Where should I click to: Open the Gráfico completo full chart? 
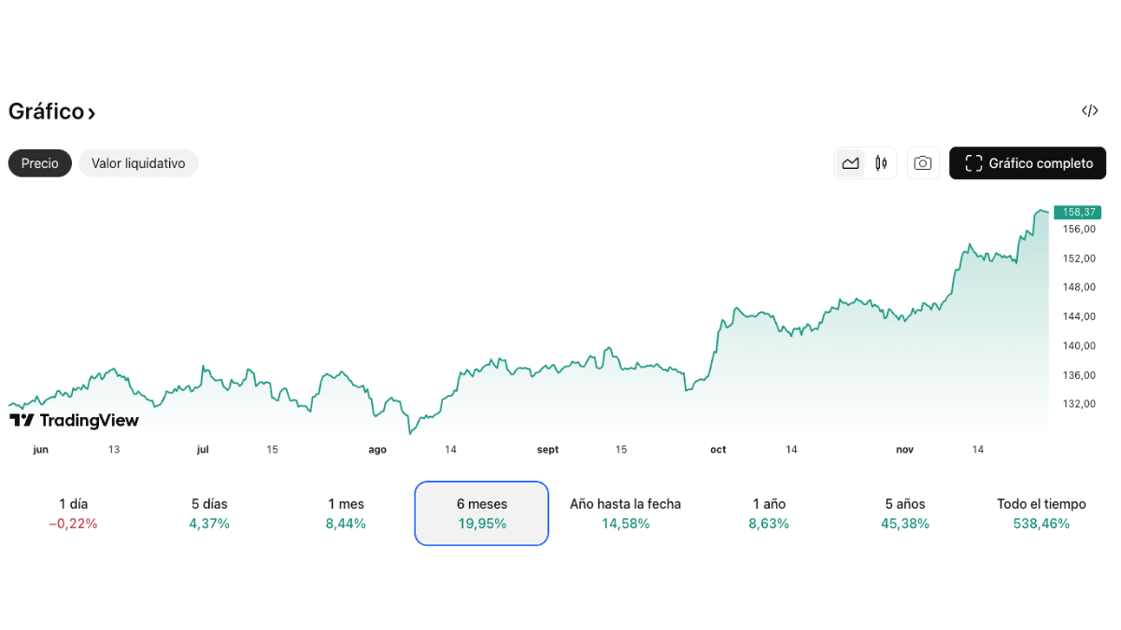(1028, 163)
